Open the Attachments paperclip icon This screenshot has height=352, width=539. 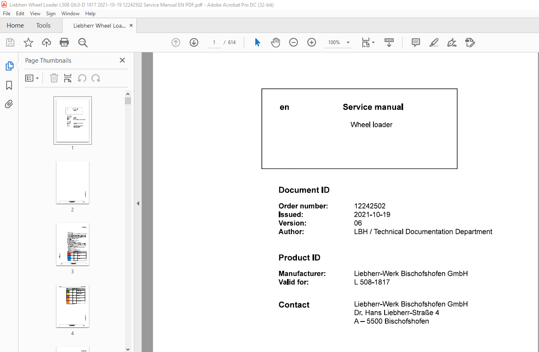tap(9, 104)
